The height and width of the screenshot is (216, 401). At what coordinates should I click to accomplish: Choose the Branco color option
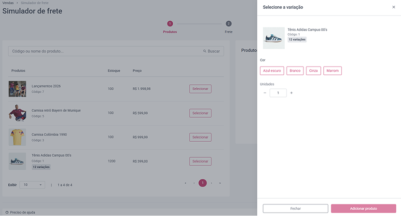pyautogui.click(x=295, y=71)
